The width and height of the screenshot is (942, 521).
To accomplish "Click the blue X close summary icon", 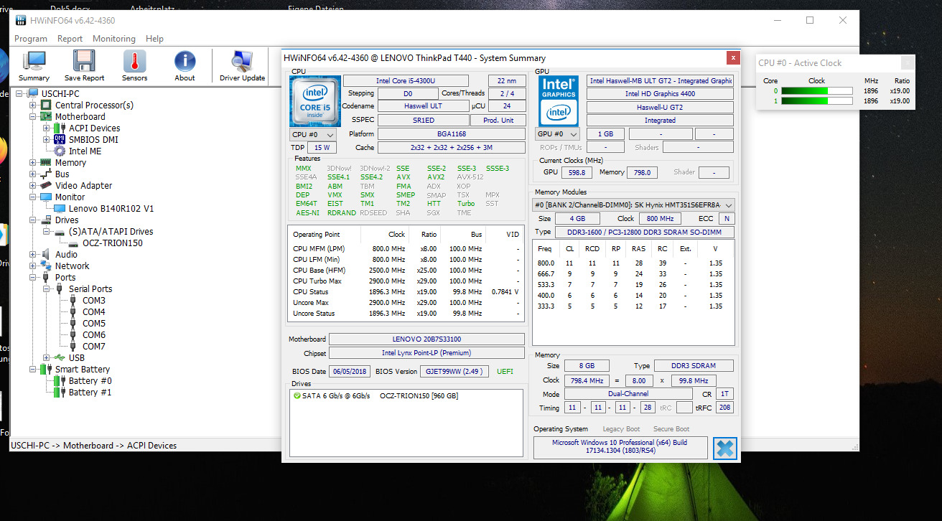I will (724, 449).
